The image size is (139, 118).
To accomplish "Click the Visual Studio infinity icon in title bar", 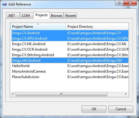I will pyautogui.click(x=5, y=4).
